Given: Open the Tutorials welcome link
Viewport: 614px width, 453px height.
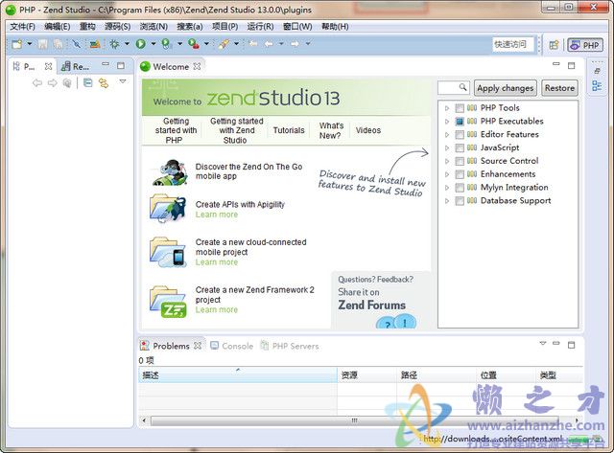Looking at the screenshot, I should click(289, 130).
